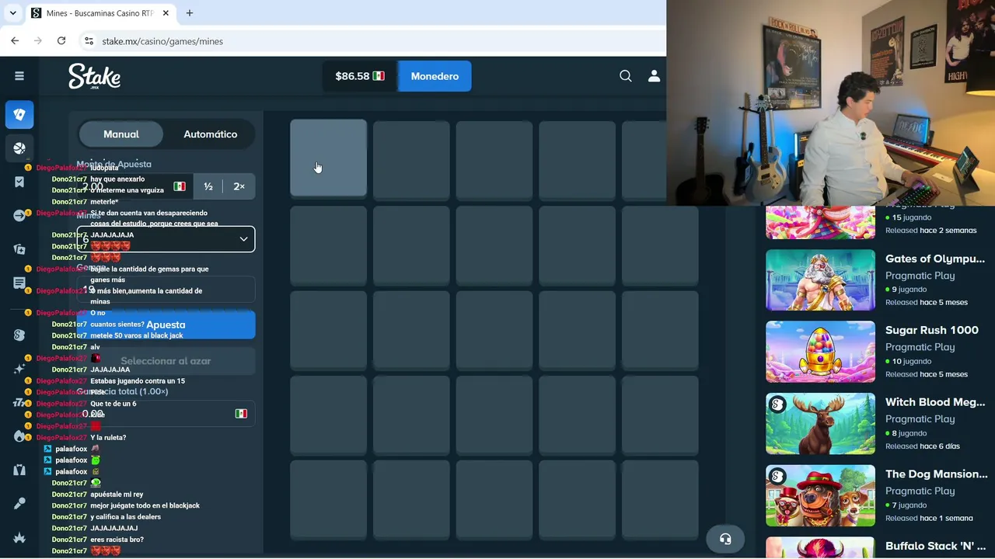Open the Minas count dropdown
This screenshot has width=995, height=559.
[166, 239]
